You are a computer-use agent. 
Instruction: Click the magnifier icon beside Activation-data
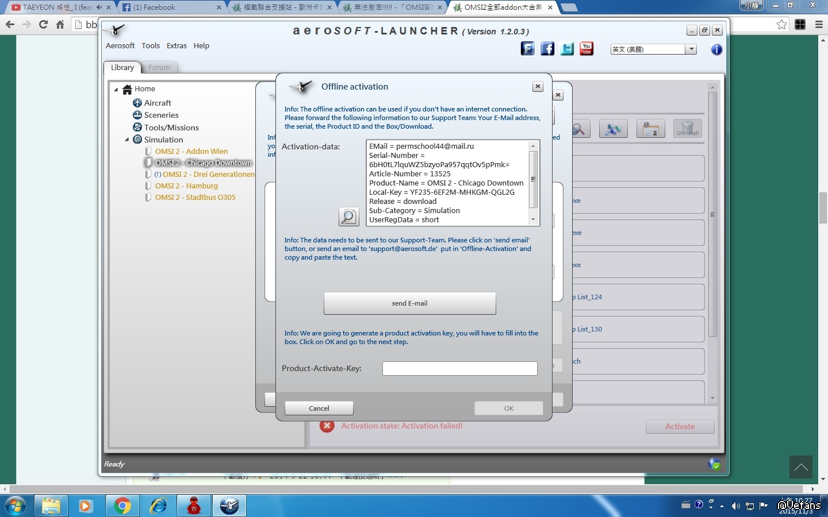click(x=348, y=217)
